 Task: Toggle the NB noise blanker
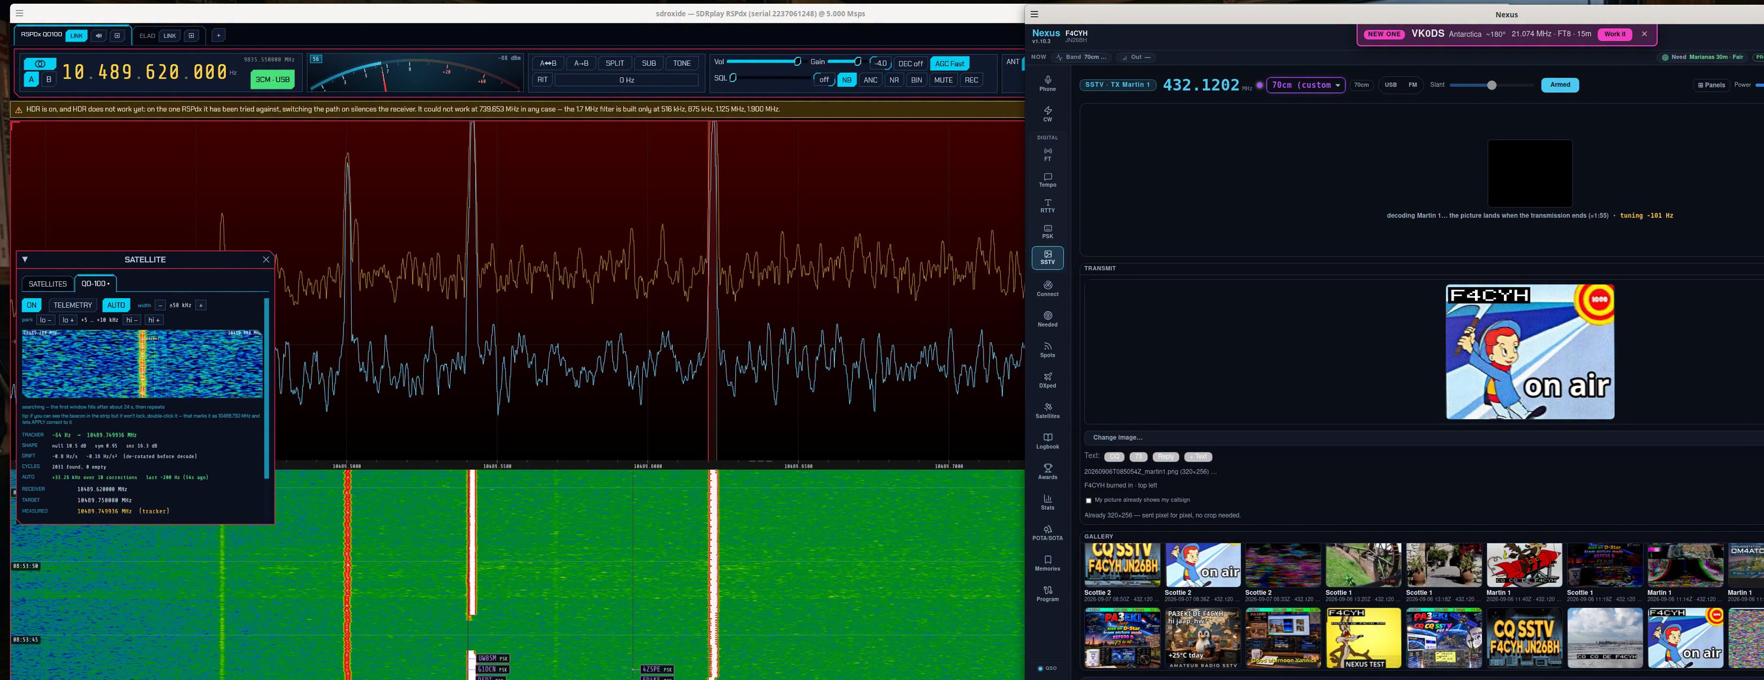tap(846, 80)
